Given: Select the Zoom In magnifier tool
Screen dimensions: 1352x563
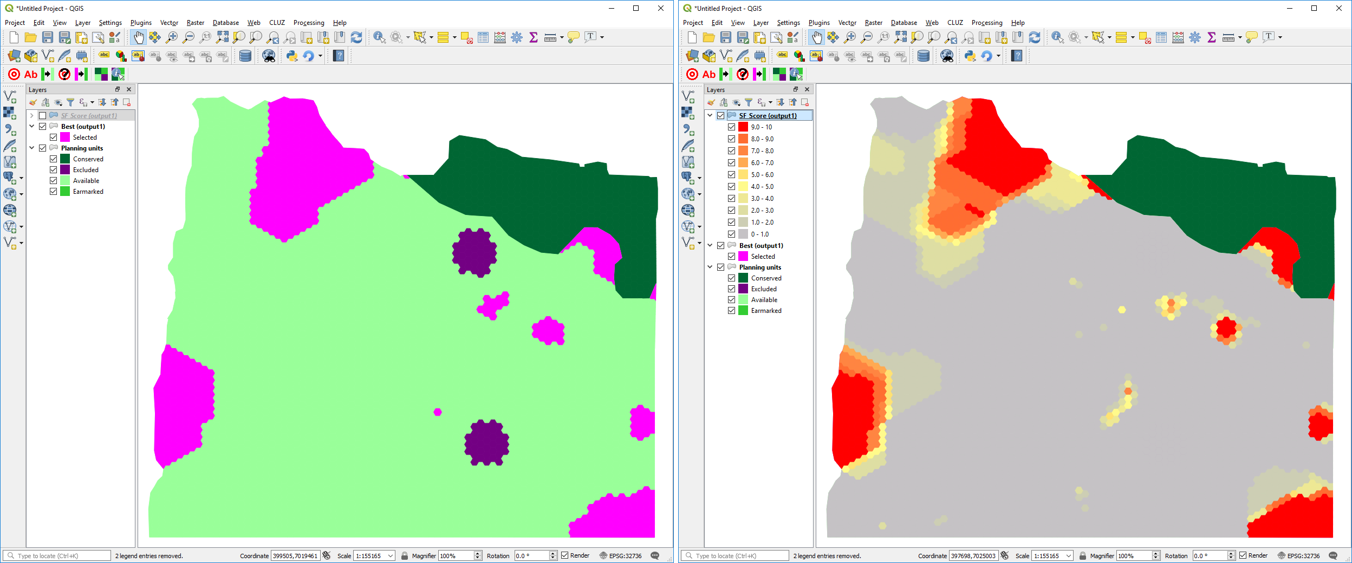Looking at the screenshot, I should (x=173, y=37).
